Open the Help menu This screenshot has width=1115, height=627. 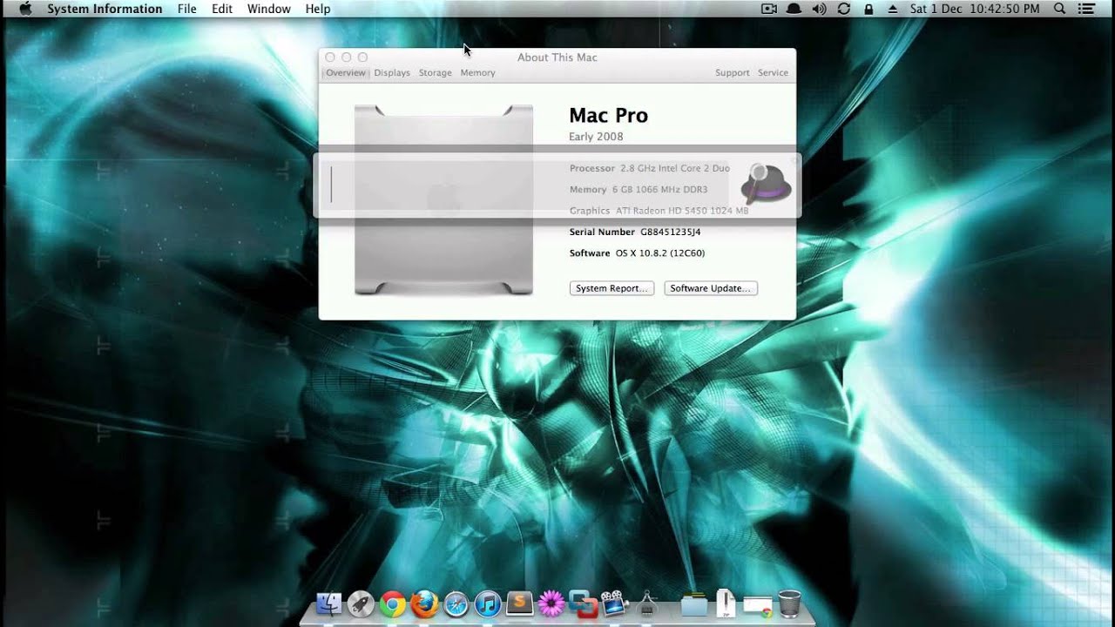coord(318,9)
